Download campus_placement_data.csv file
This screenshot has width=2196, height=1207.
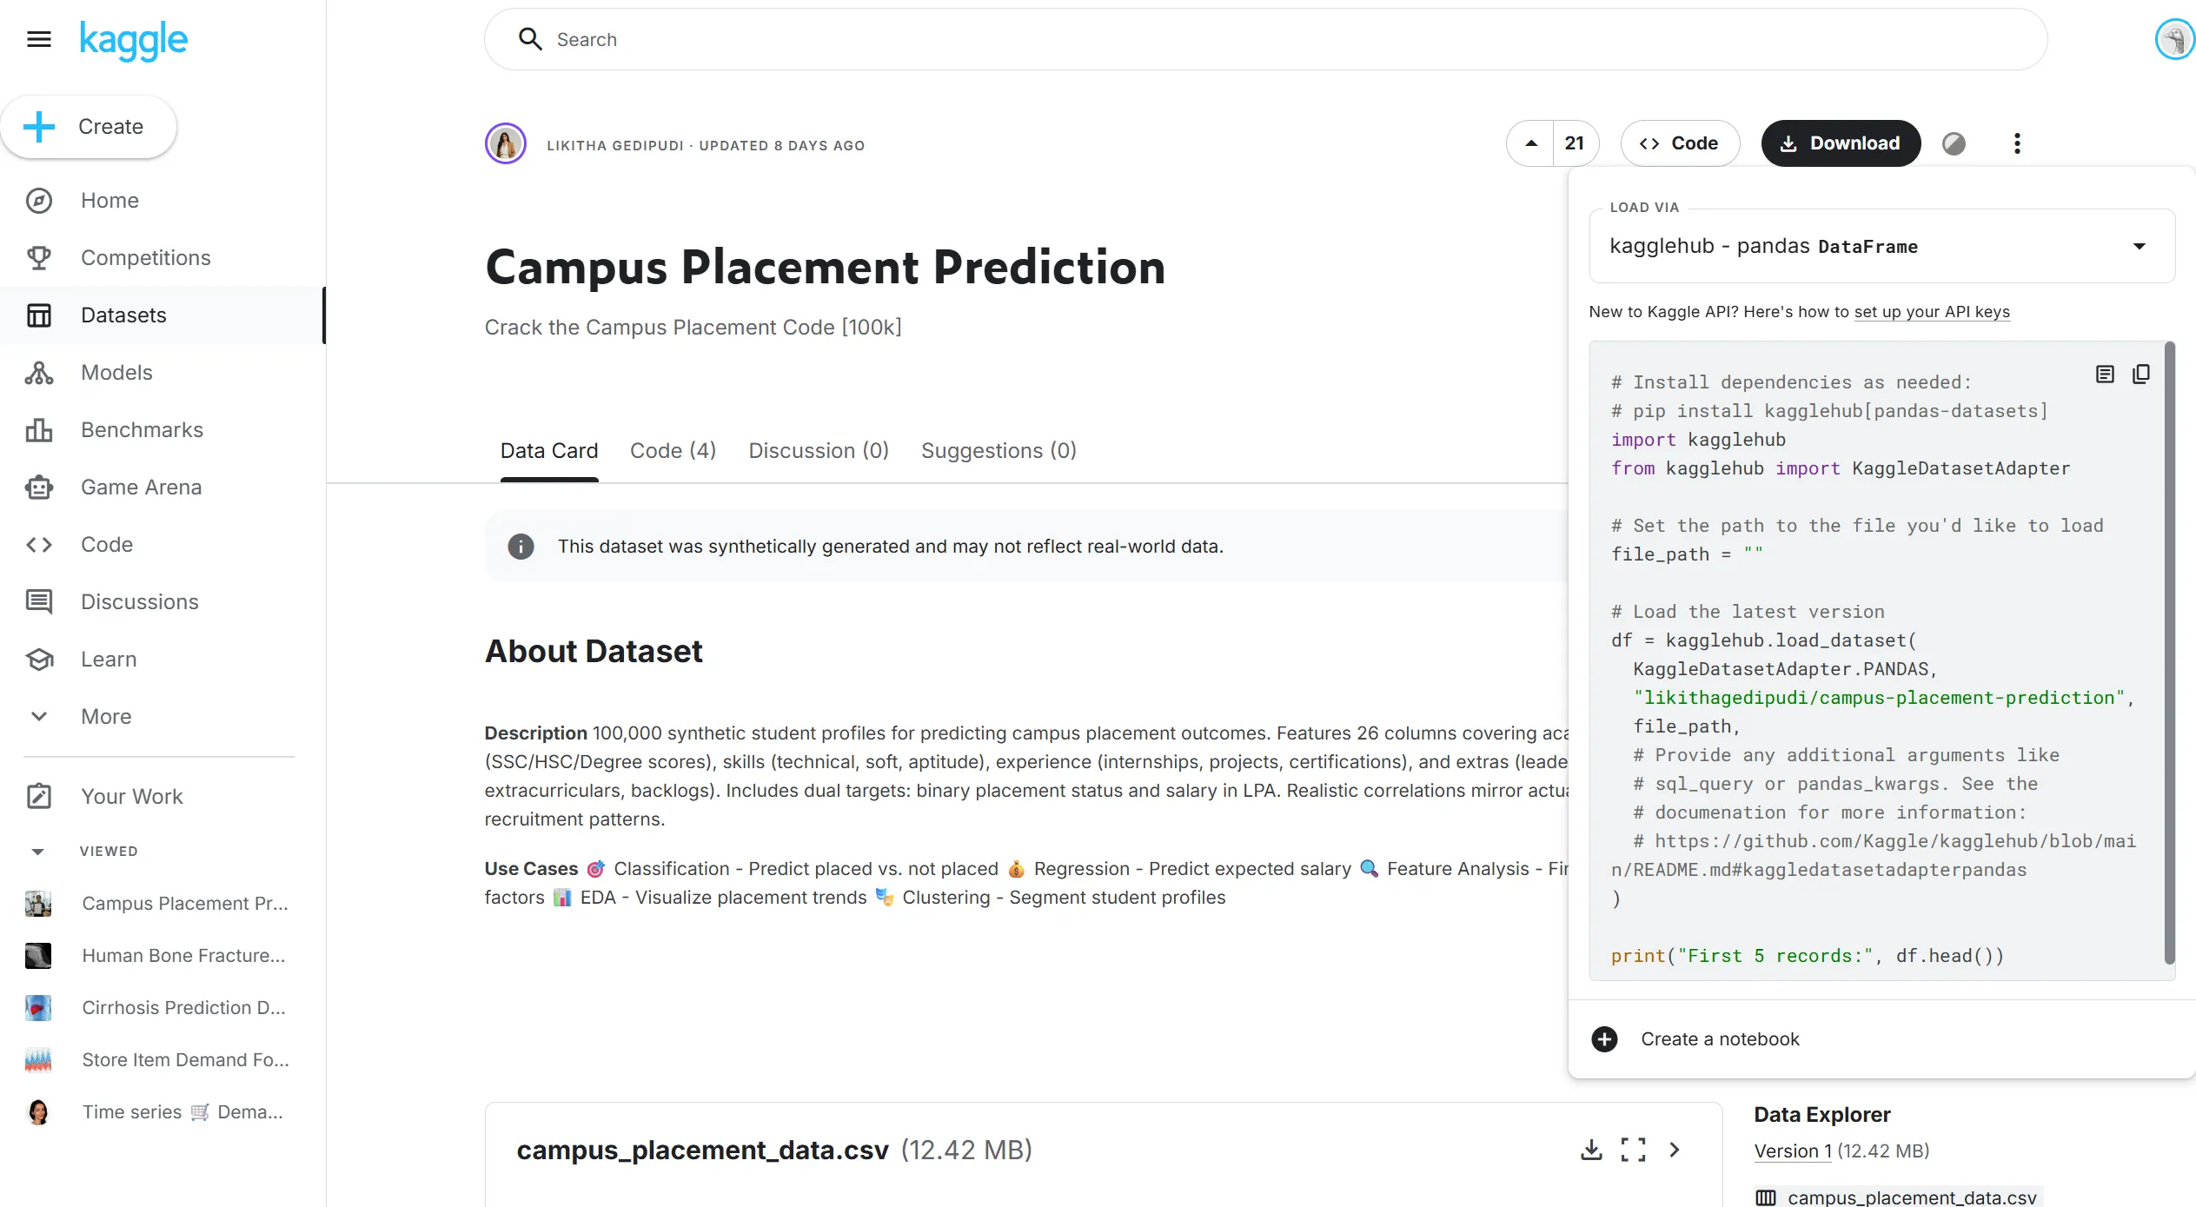(x=1591, y=1149)
